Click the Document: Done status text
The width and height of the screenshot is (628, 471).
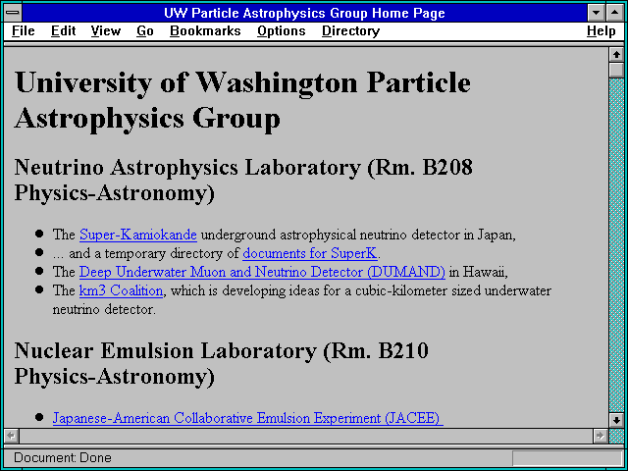[x=63, y=458]
